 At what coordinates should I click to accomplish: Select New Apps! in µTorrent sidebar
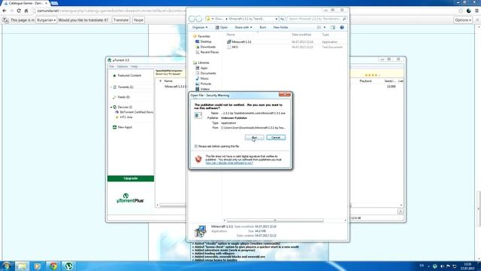123,127
